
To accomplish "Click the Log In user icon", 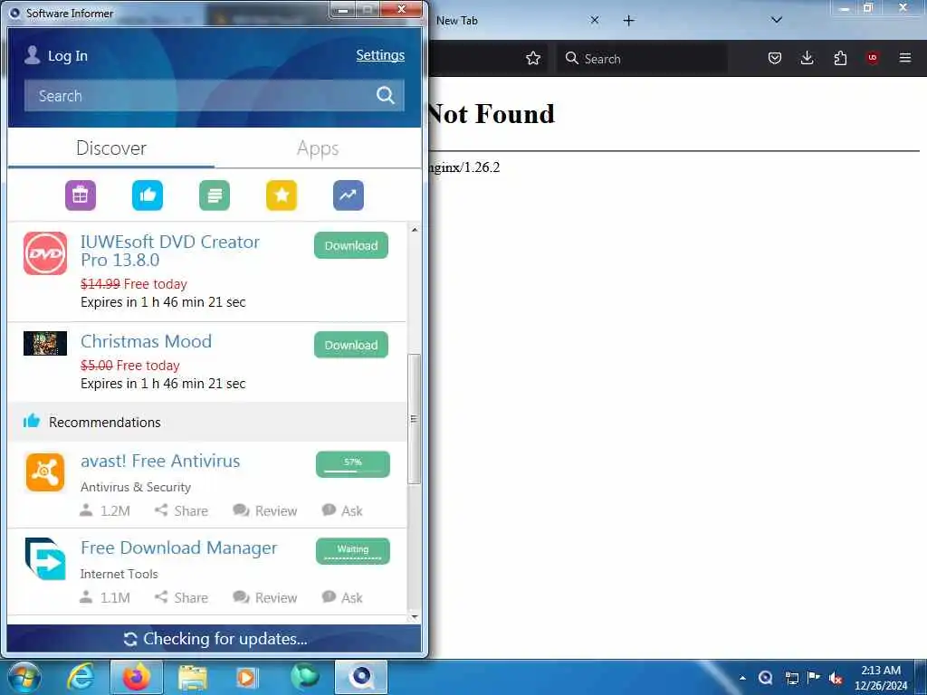I will [32, 55].
